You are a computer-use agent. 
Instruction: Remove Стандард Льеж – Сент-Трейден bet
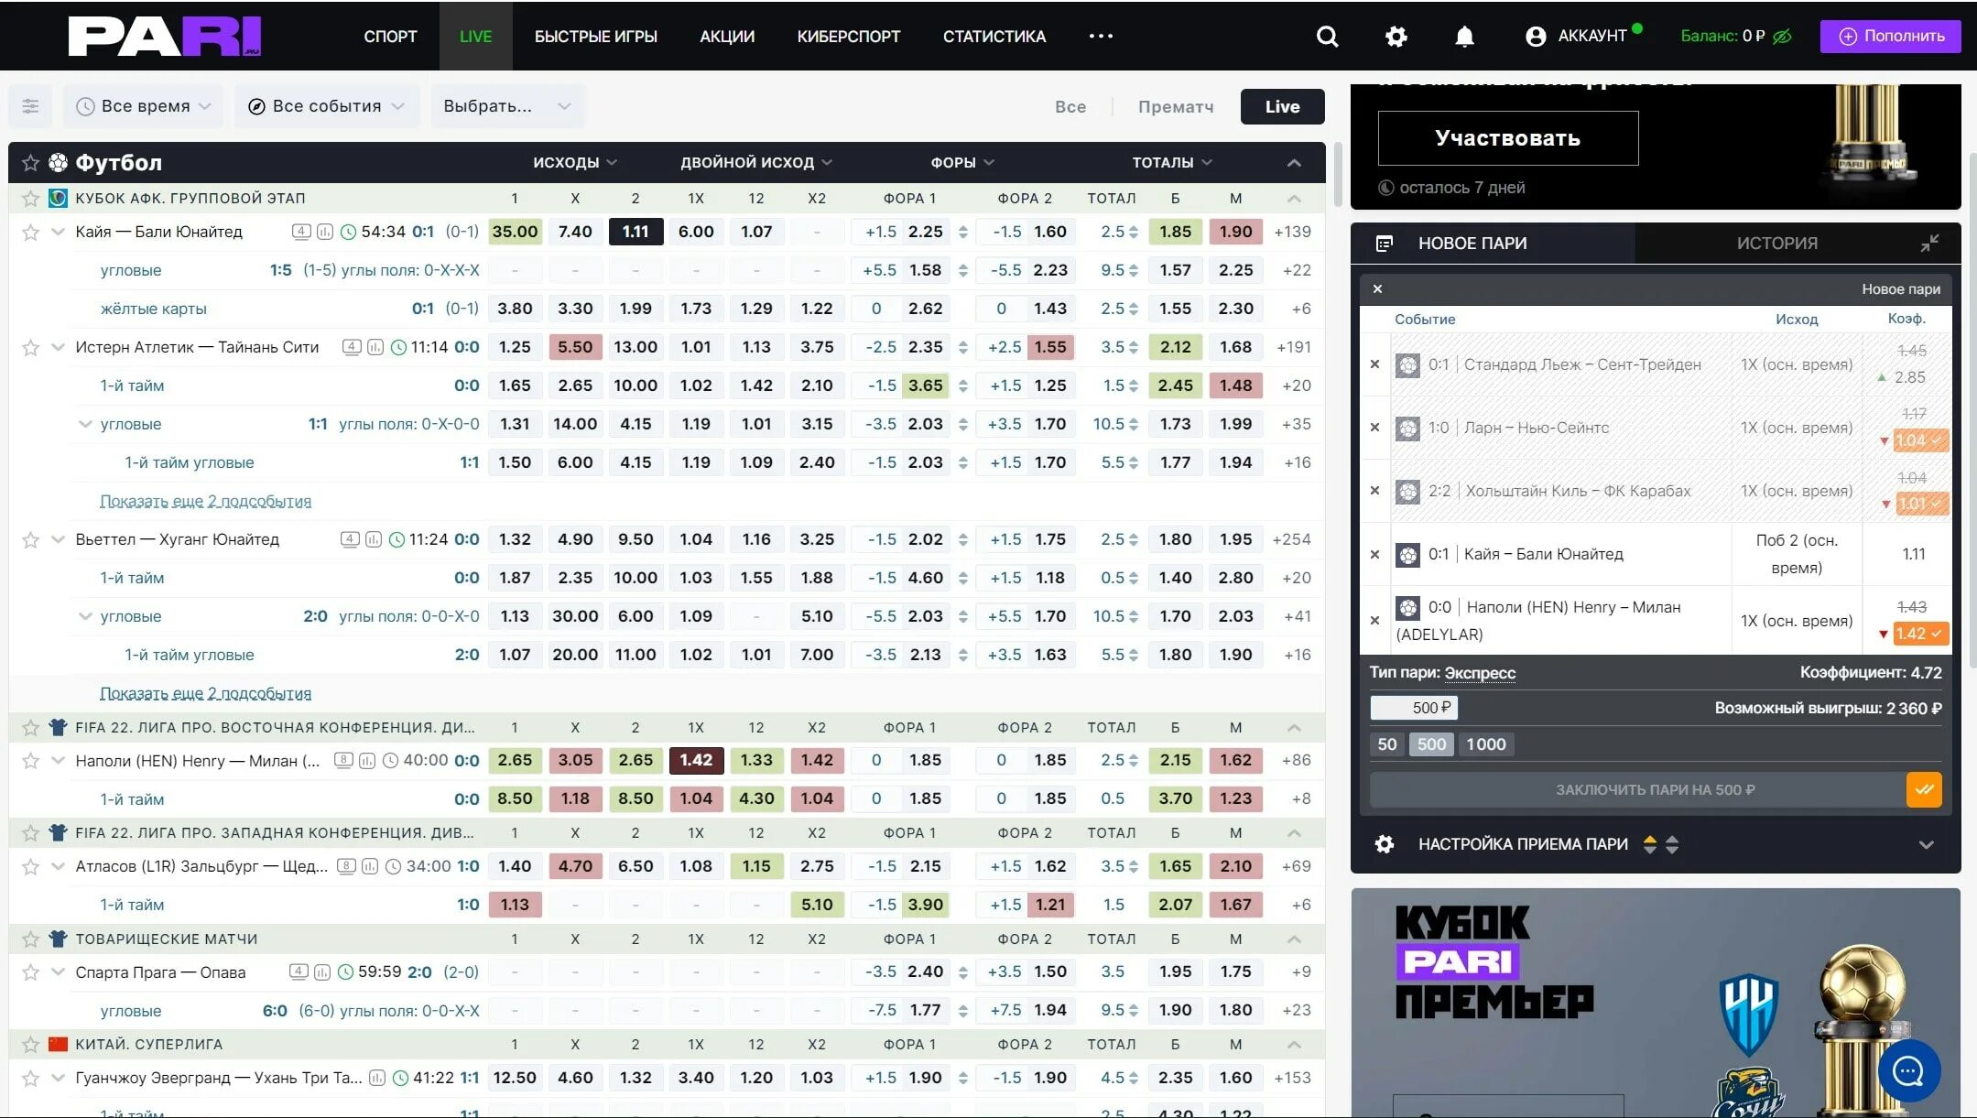pos(1374,364)
